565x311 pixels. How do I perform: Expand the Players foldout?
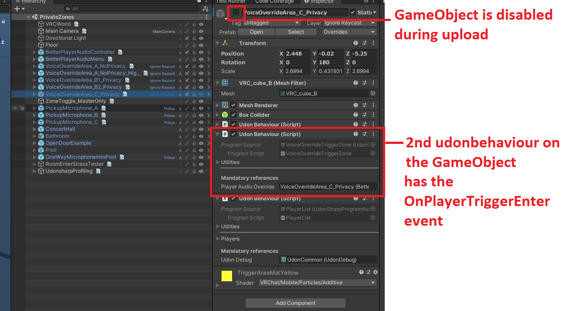(218, 239)
